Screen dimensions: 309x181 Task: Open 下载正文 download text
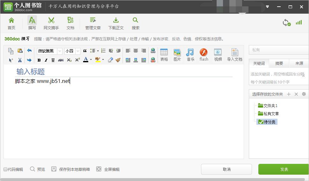point(116,23)
